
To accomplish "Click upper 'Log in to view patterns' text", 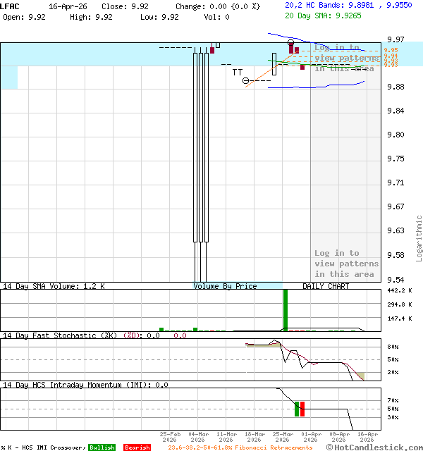I will coord(345,58).
